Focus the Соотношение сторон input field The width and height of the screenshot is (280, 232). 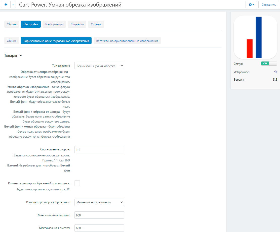click(x=99, y=149)
